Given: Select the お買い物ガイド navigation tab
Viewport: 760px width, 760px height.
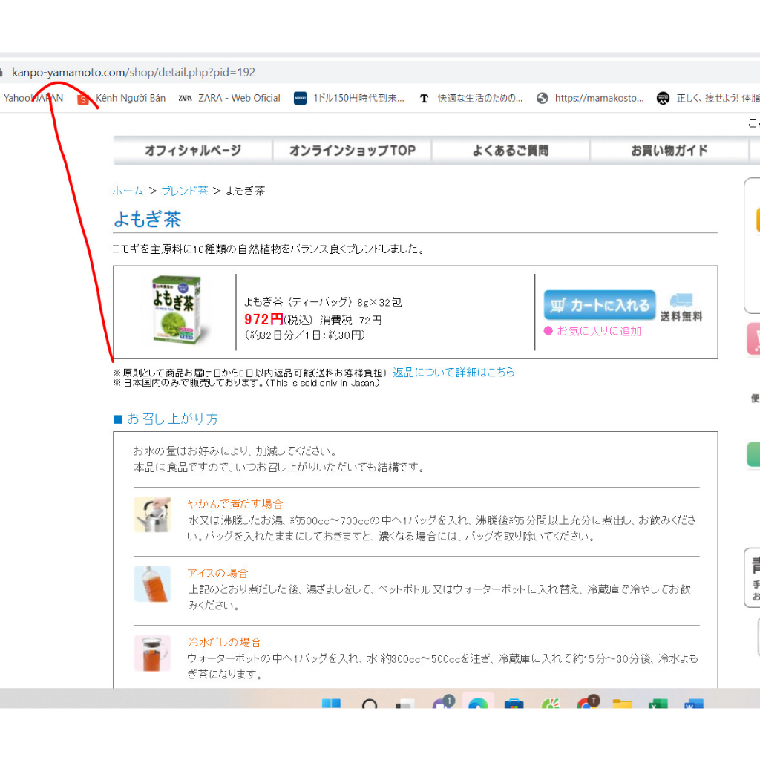Looking at the screenshot, I should [669, 151].
